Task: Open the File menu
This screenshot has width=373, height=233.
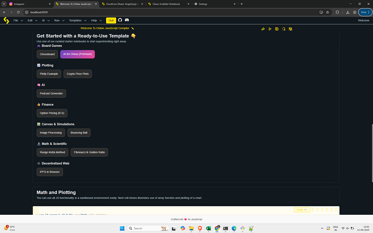Action: point(18,21)
